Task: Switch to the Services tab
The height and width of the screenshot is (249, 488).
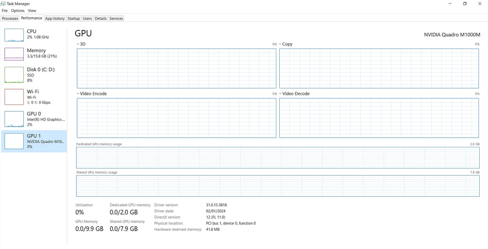Action: (116, 19)
